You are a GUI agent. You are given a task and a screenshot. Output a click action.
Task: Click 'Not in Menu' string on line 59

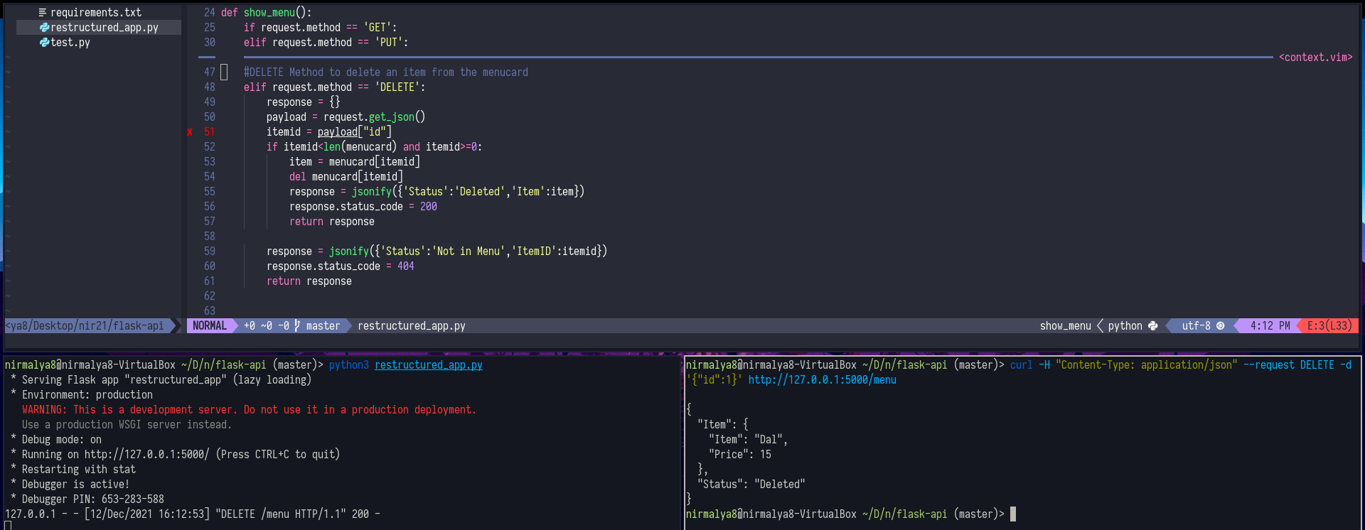469,252
